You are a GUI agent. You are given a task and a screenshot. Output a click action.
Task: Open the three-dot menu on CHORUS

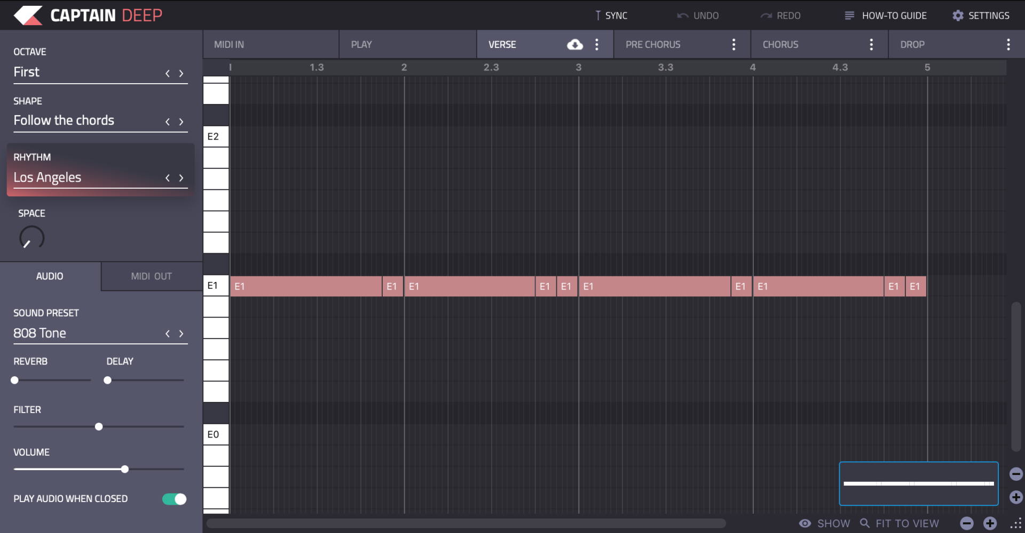[871, 44]
